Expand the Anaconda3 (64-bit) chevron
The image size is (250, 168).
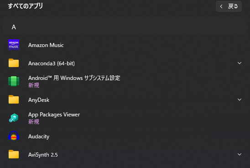(240, 63)
